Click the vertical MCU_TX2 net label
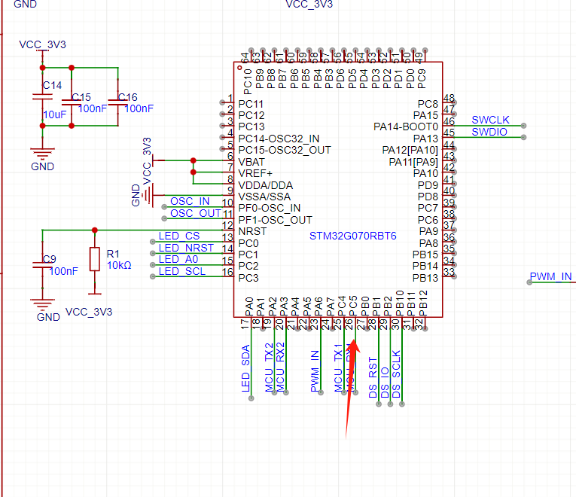The height and width of the screenshot is (497, 576). coord(269,367)
